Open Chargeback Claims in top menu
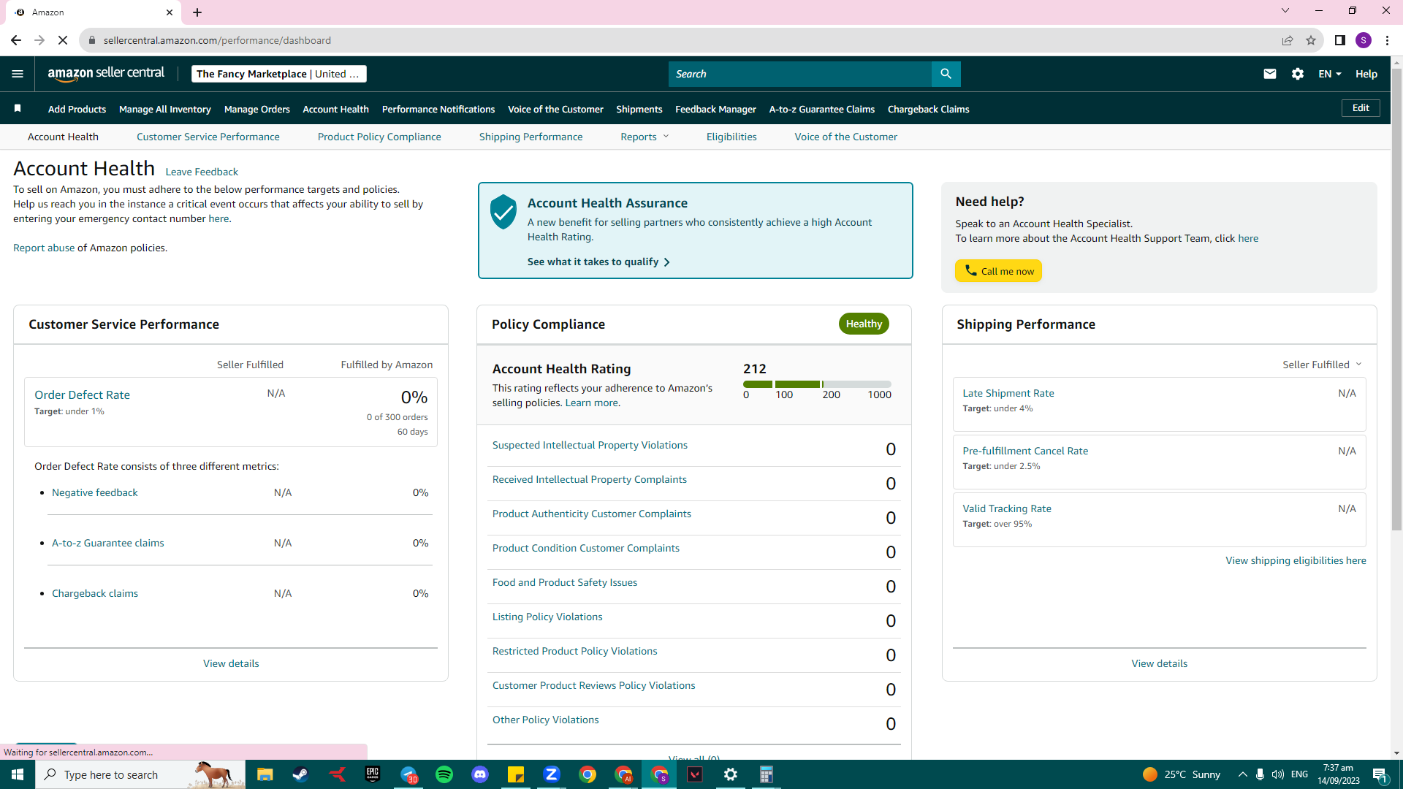The image size is (1403, 789). coord(928,109)
